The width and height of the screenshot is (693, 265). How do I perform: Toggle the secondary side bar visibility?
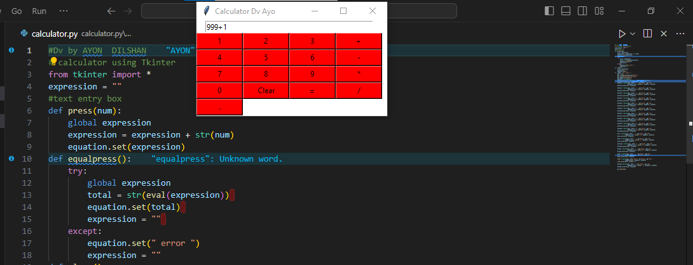click(581, 11)
